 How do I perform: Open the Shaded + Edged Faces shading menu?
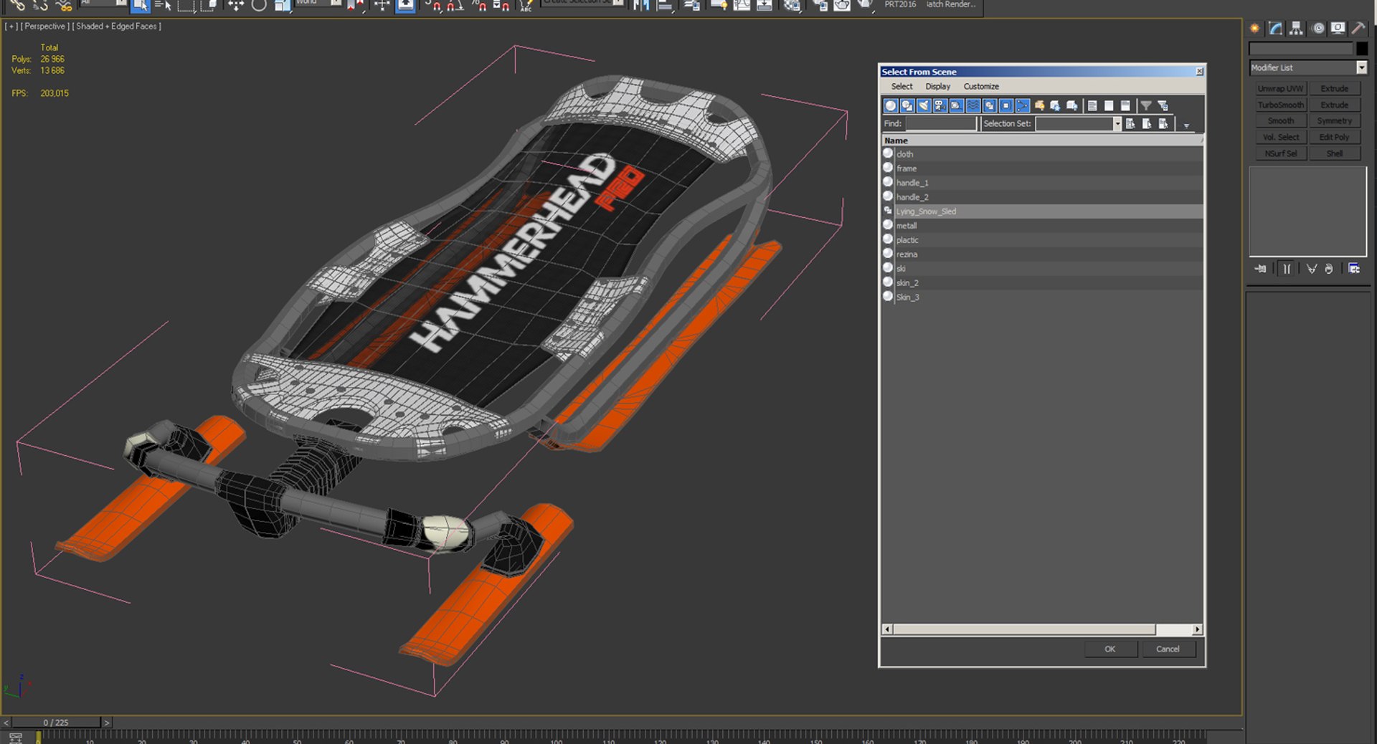(116, 27)
